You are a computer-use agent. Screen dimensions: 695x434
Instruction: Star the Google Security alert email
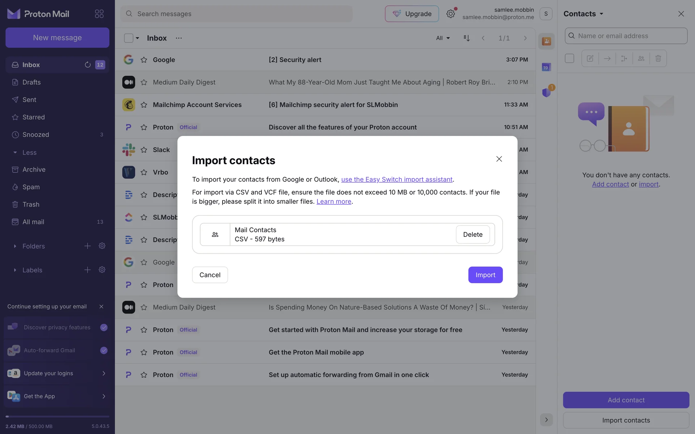point(144,60)
